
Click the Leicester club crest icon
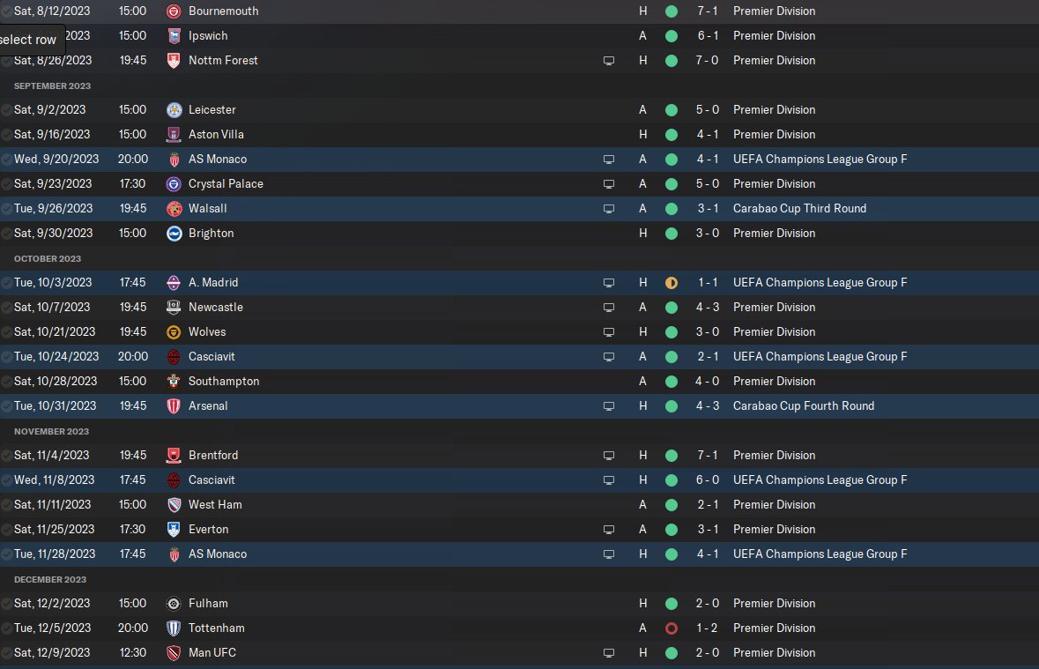(174, 110)
